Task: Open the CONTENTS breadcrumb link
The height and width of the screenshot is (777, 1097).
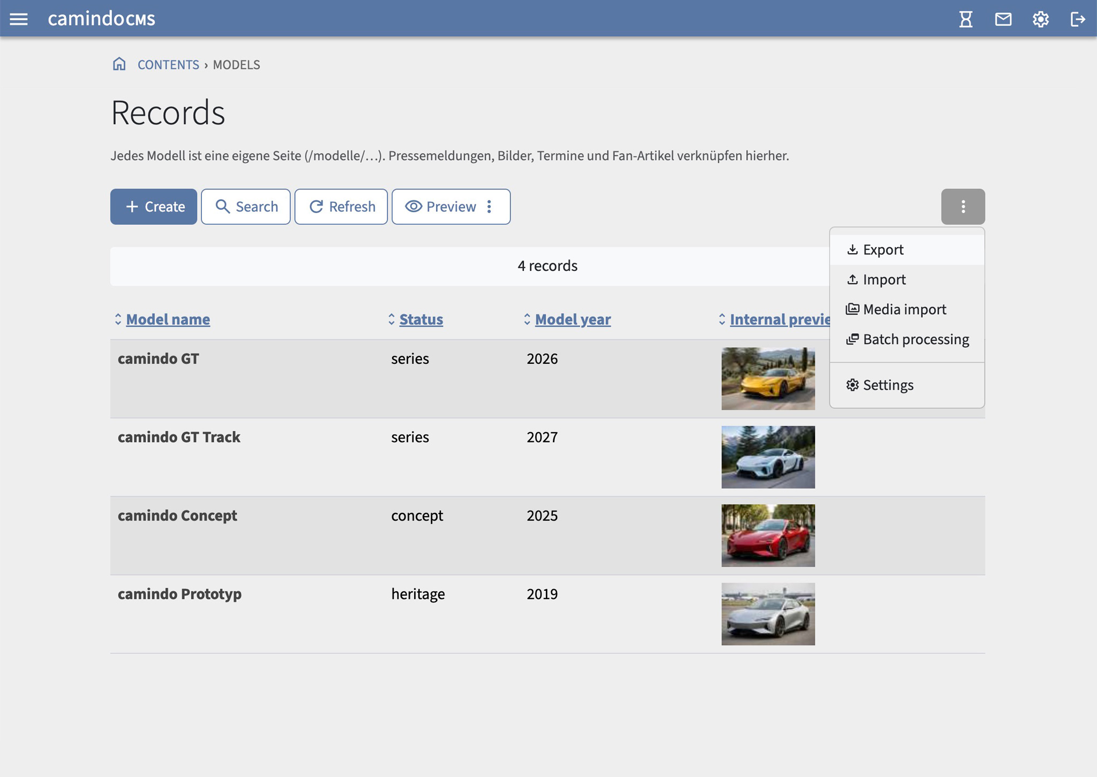Action: 168,65
